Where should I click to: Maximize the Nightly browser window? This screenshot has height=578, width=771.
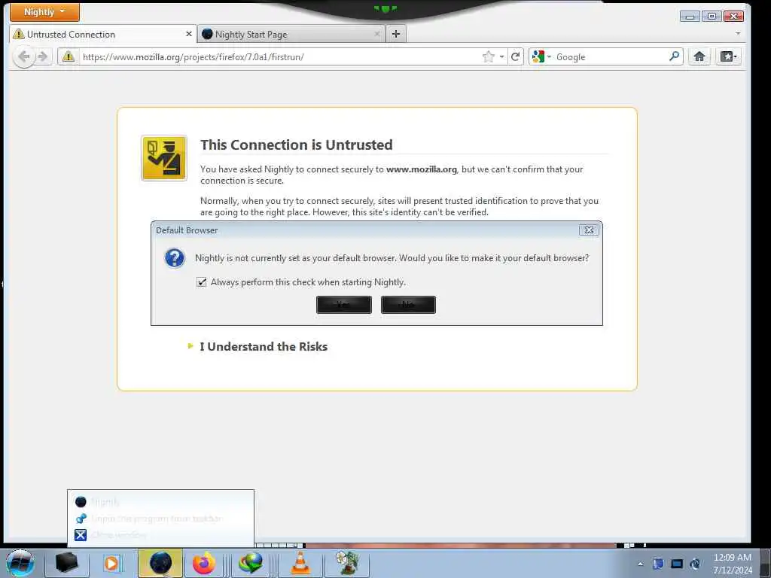(711, 17)
